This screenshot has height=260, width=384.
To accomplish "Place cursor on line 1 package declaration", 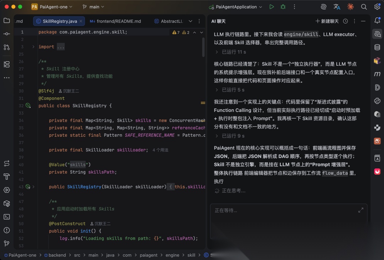I will click(83, 32).
